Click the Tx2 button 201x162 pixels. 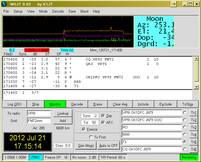(x=194, y=120)
